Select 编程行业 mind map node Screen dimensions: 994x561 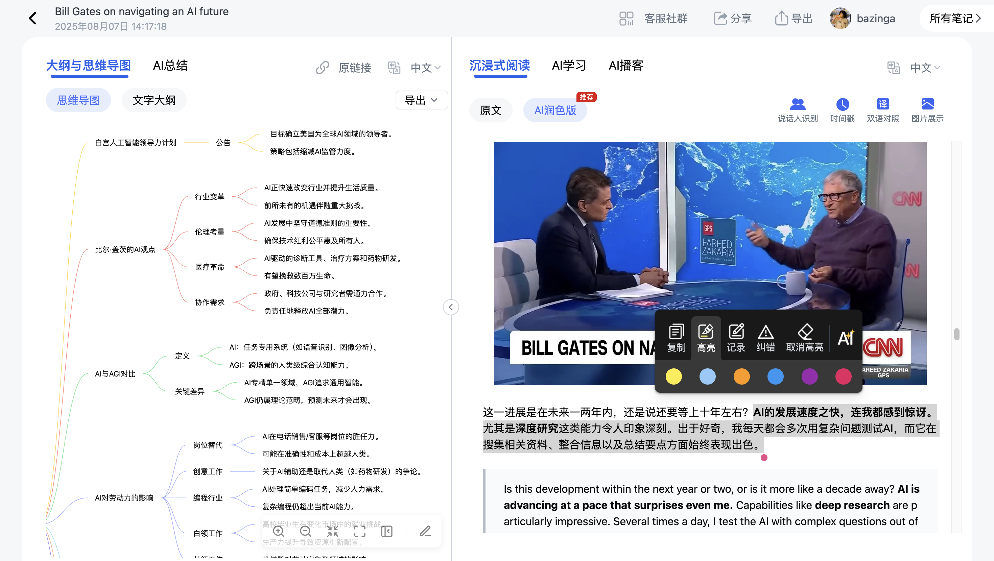[x=208, y=498]
